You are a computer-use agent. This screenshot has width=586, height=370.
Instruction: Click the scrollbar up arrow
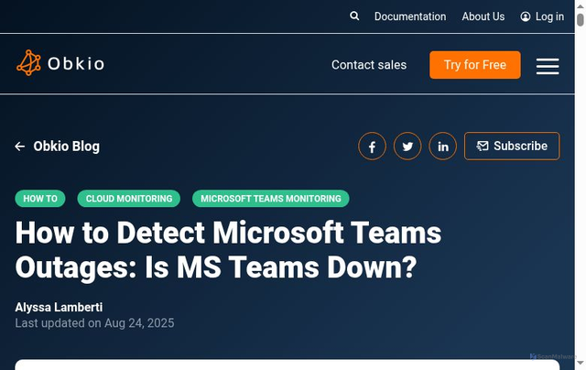coord(580,5)
